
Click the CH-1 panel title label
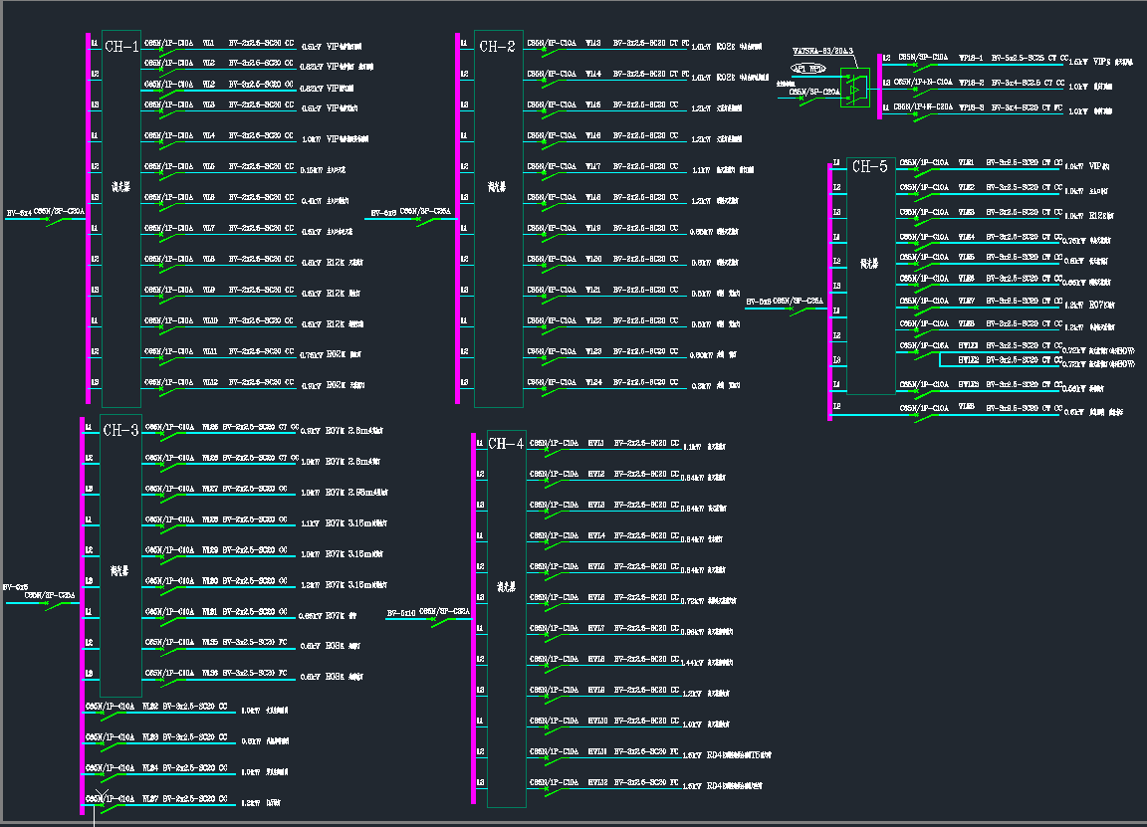tap(121, 46)
